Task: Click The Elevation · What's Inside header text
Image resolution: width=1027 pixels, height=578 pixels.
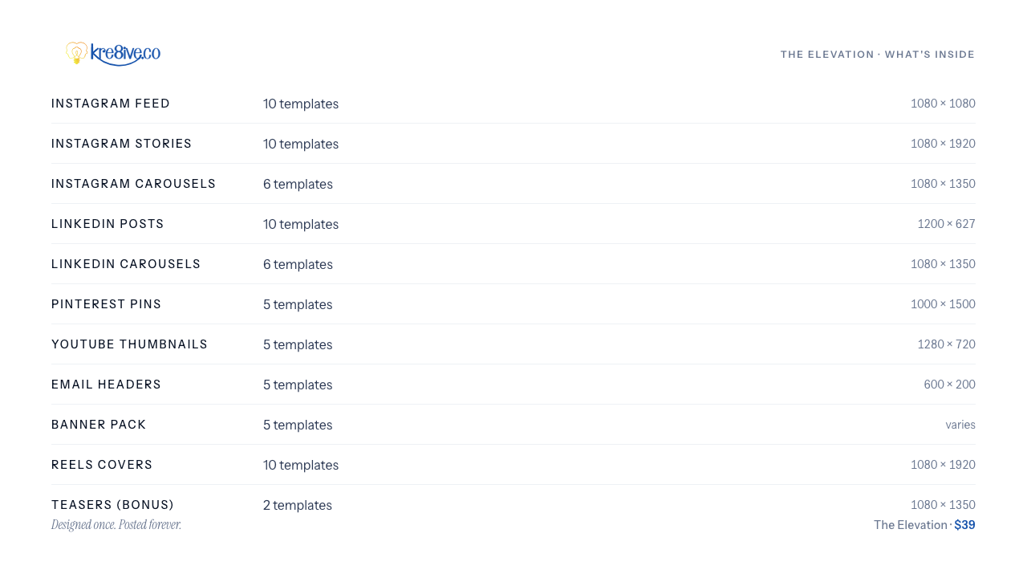Action: tap(878, 55)
